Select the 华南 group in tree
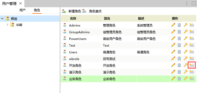 [19, 25]
